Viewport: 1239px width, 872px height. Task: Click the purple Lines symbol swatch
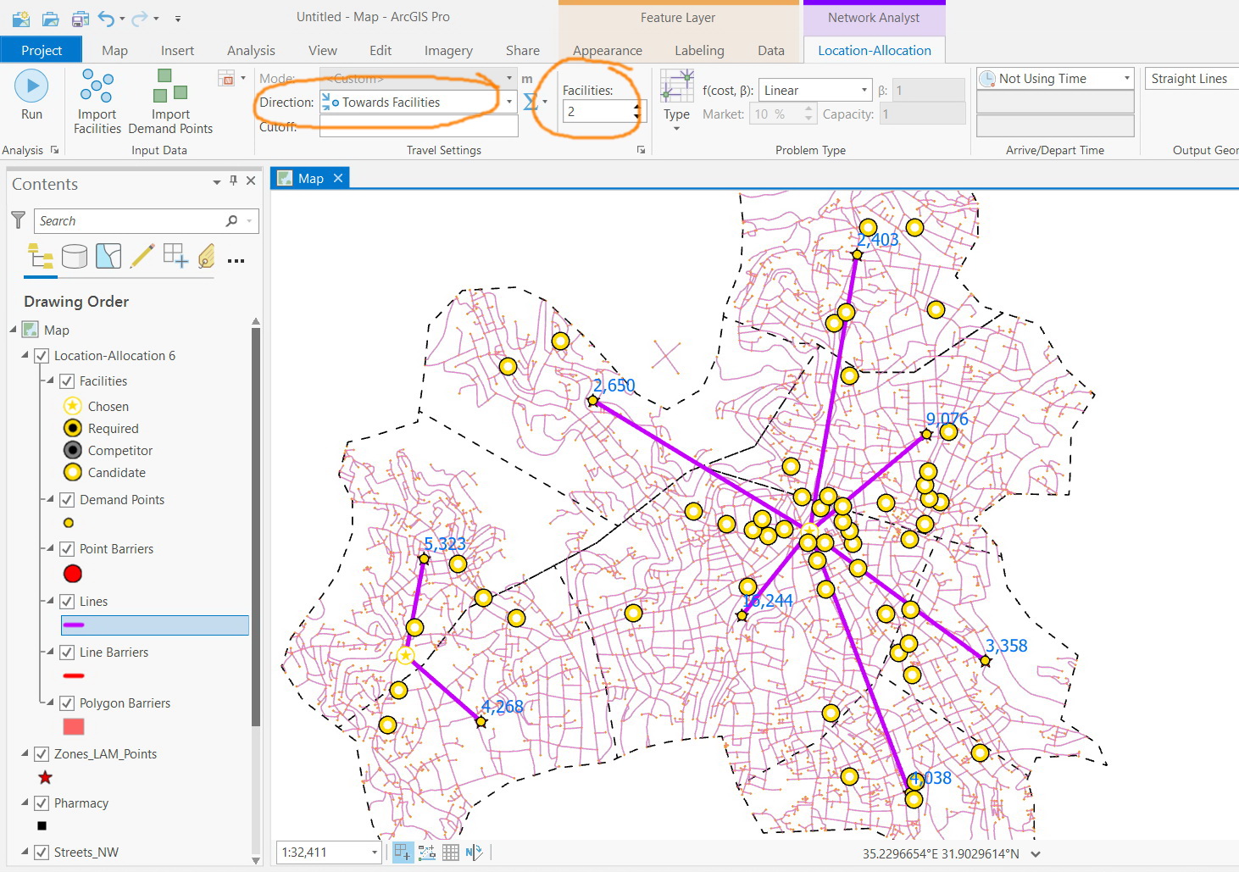click(74, 625)
